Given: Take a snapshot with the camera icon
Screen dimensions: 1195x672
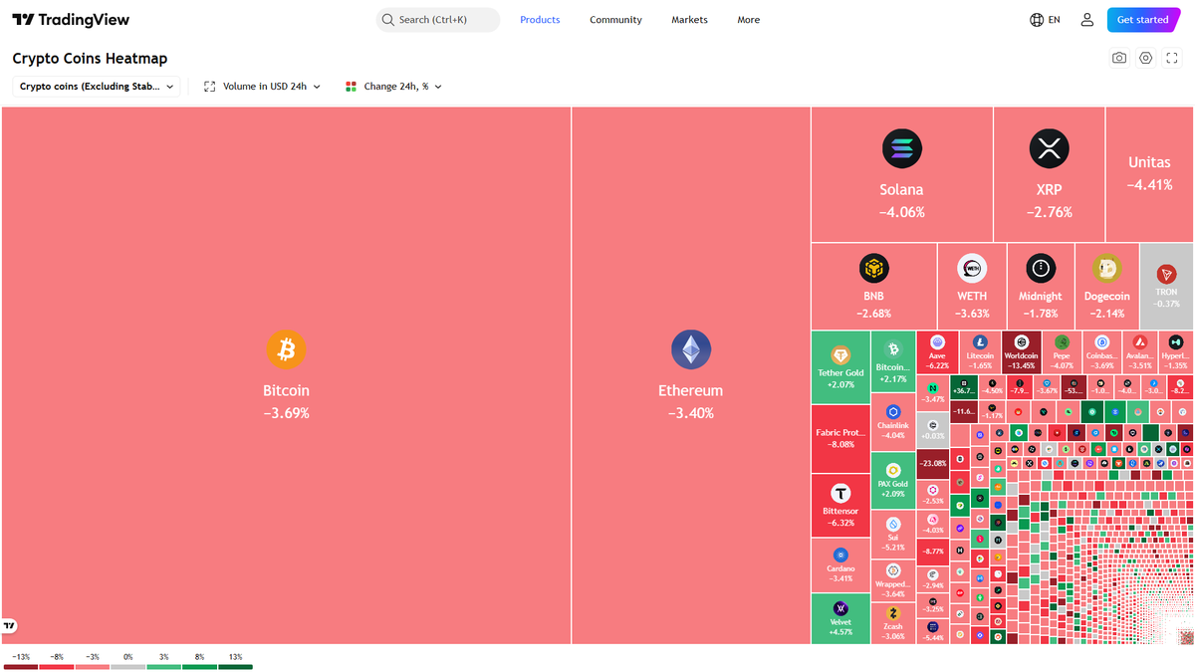Looking at the screenshot, I should [1119, 58].
